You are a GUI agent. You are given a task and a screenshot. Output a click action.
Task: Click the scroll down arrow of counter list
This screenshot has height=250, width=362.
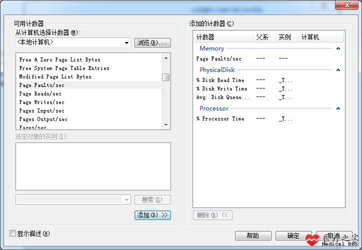pyautogui.click(x=166, y=125)
